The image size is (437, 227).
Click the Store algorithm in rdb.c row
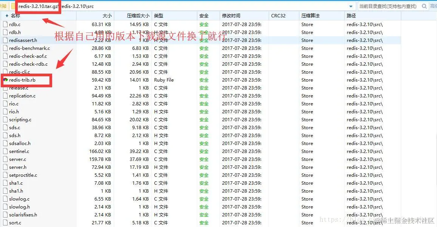coord(307,24)
